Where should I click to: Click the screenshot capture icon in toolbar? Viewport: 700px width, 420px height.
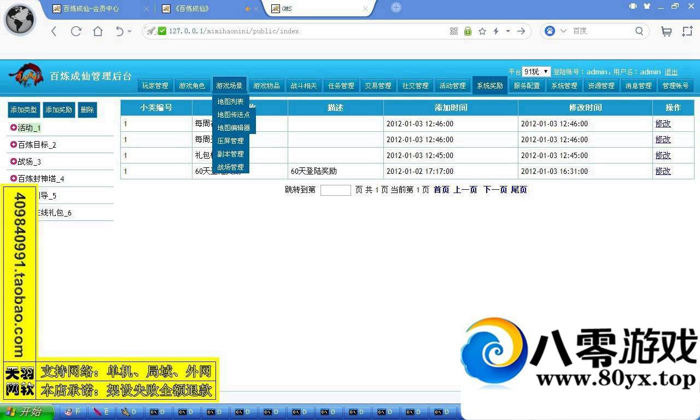(687, 31)
